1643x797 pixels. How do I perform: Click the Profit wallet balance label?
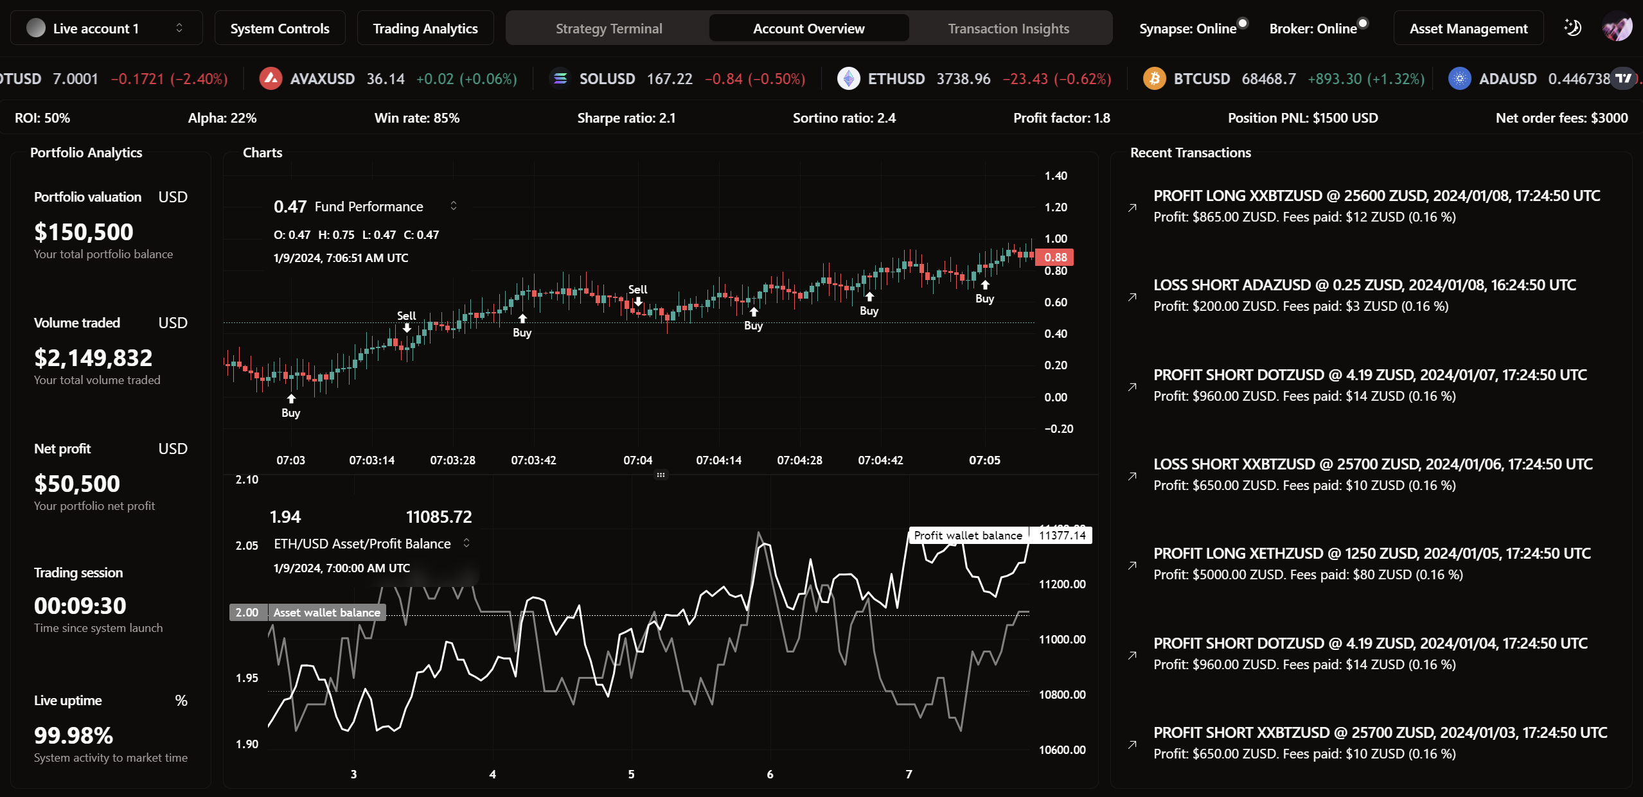pyautogui.click(x=968, y=535)
